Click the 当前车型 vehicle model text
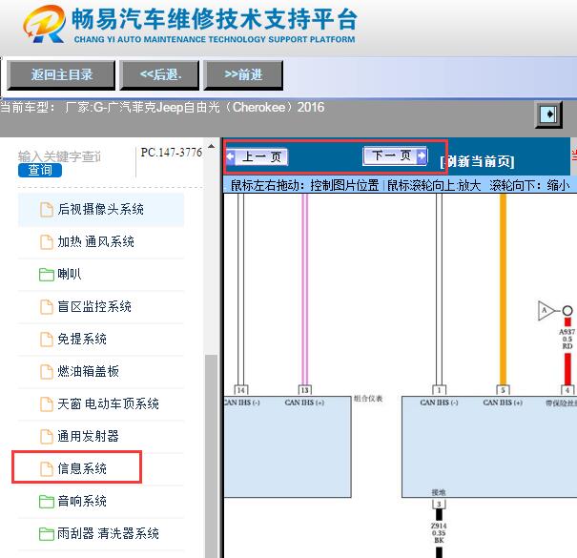 tap(162, 108)
